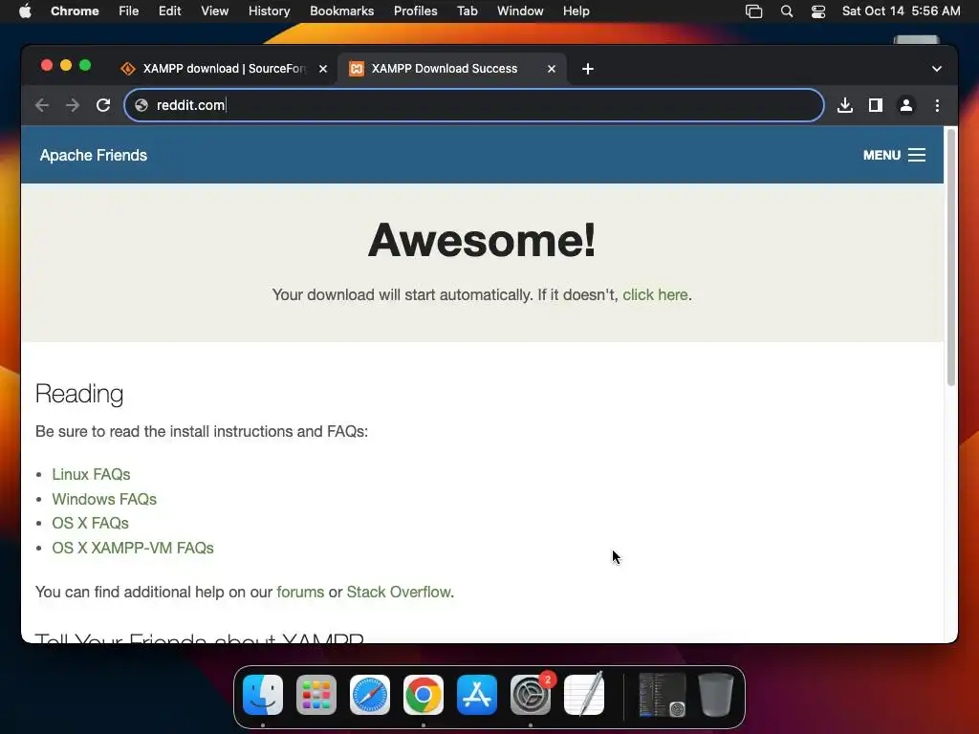Open the Windows FAQs link
Screen dimensions: 979x734
pos(104,499)
